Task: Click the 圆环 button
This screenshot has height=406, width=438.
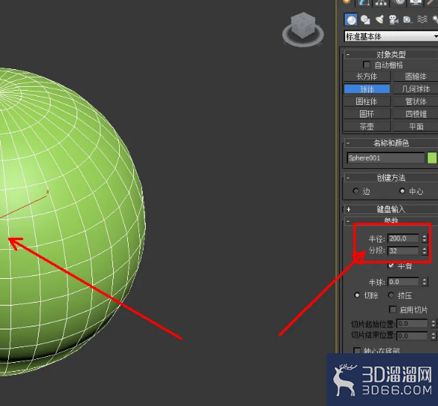Action: tap(367, 114)
